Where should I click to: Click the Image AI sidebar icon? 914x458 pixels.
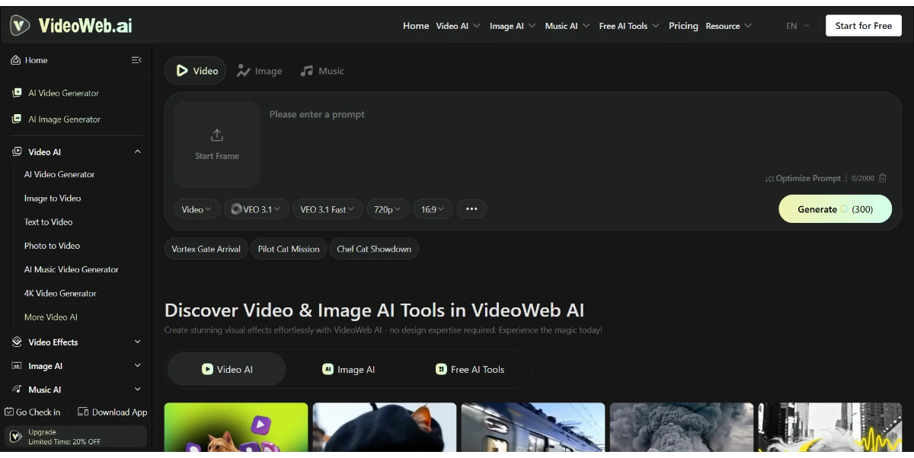[x=17, y=366]
